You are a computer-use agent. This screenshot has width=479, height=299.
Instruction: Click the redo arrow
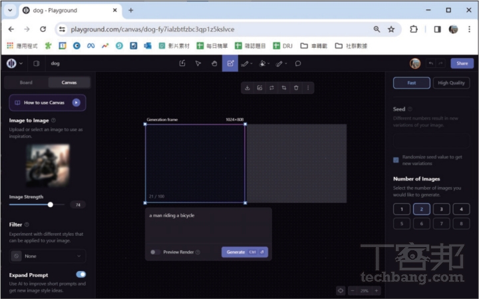(440, 63)
